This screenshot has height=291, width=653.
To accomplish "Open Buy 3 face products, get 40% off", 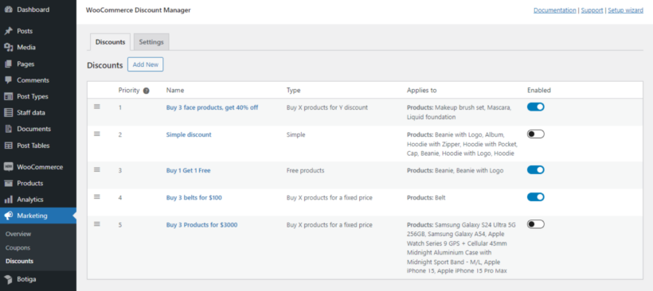I will [x=212, y=107].
